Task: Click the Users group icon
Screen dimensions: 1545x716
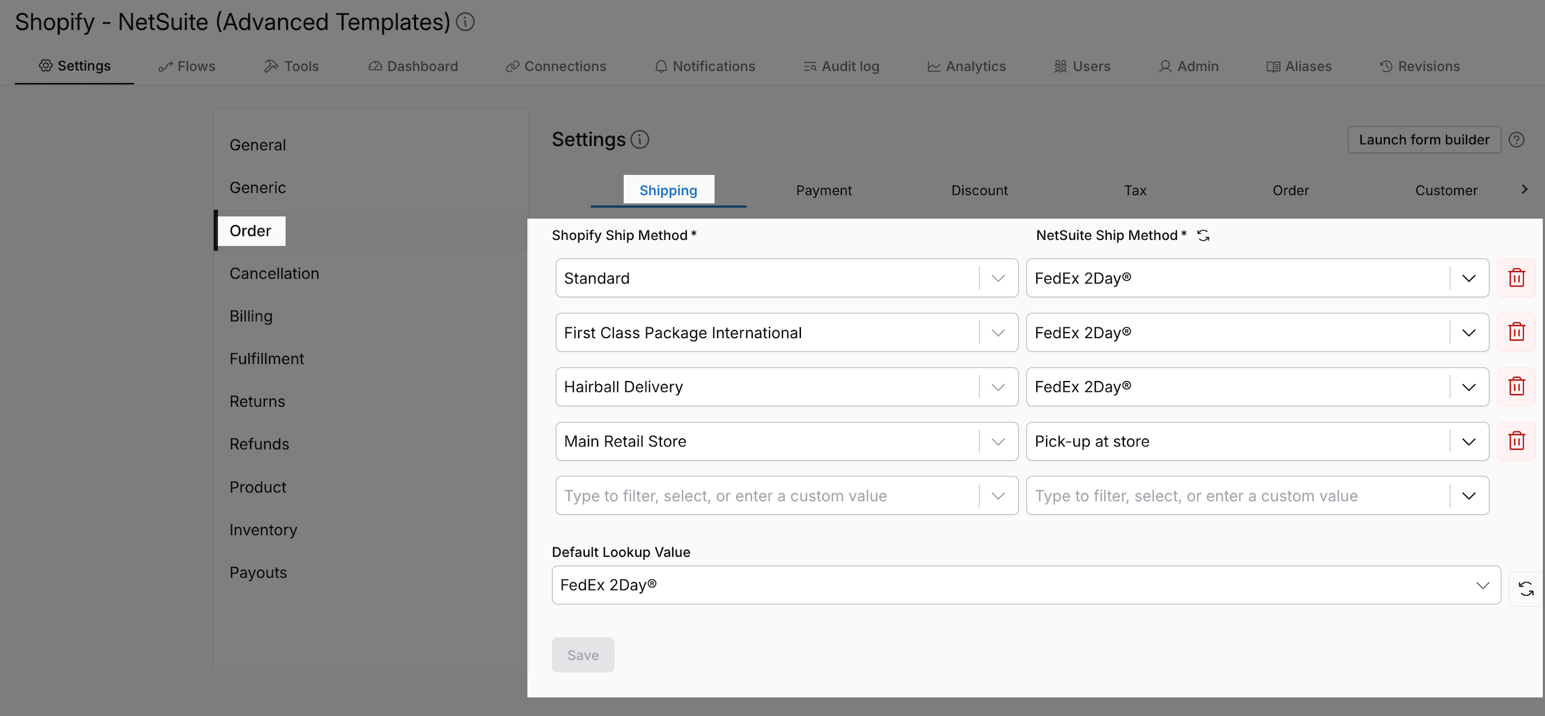Action: click(1060, 67)
